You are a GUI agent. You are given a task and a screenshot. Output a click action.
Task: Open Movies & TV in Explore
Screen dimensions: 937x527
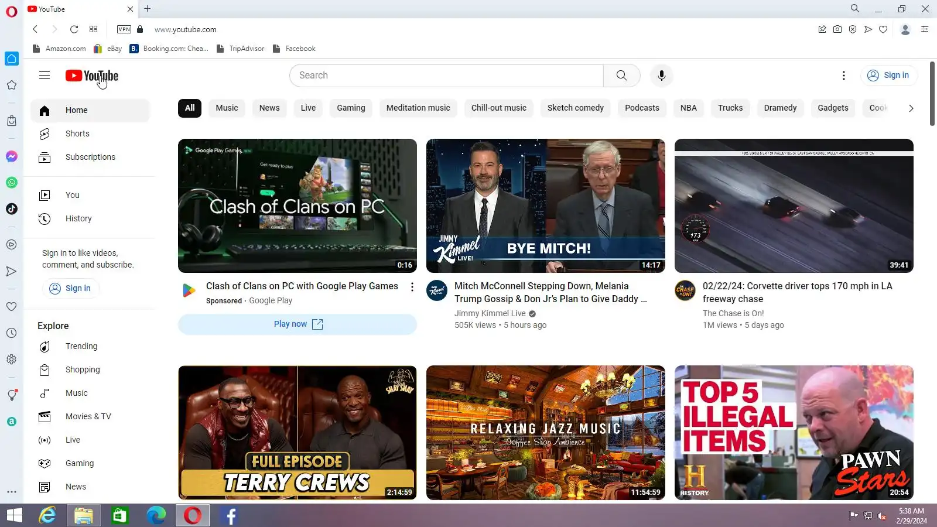[90, 416]
